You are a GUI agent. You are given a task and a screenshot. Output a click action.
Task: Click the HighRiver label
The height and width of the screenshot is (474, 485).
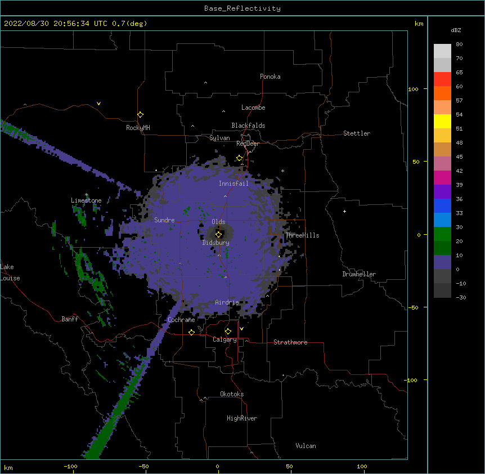(242, 418)
